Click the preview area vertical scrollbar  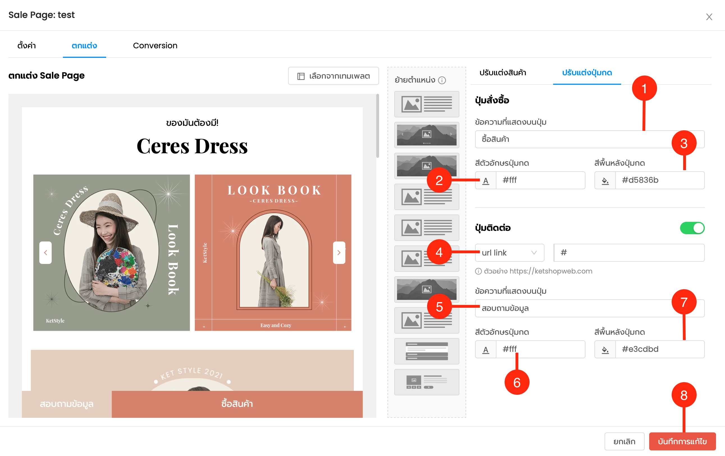click(x=378, y=126)
